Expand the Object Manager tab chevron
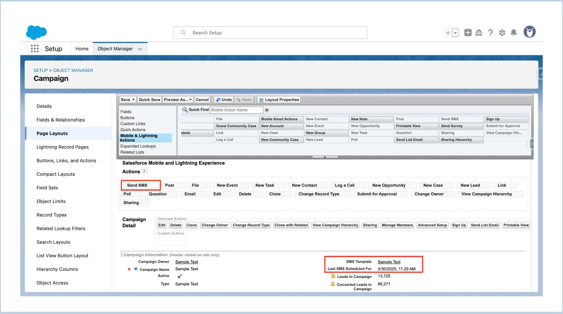This screenshot has width=563, height=314. click(140, 49)
